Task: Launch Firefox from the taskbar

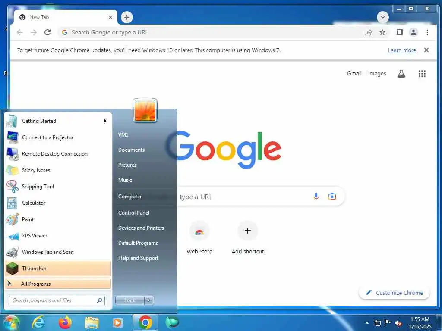Action: pyautogui.click(x=65, y=322)
